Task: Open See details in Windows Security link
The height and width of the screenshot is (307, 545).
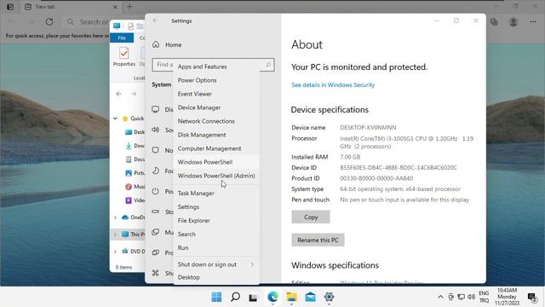Action: click(x=333, y=84)
